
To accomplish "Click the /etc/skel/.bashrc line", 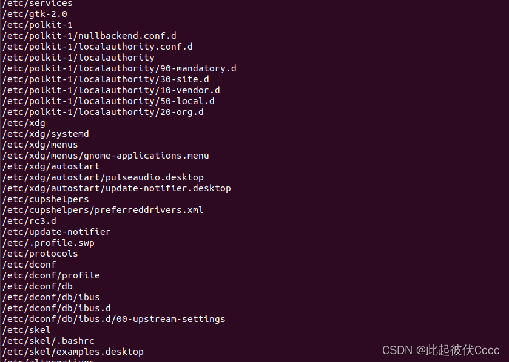I will pyautogui.click(x=48, y=341).
